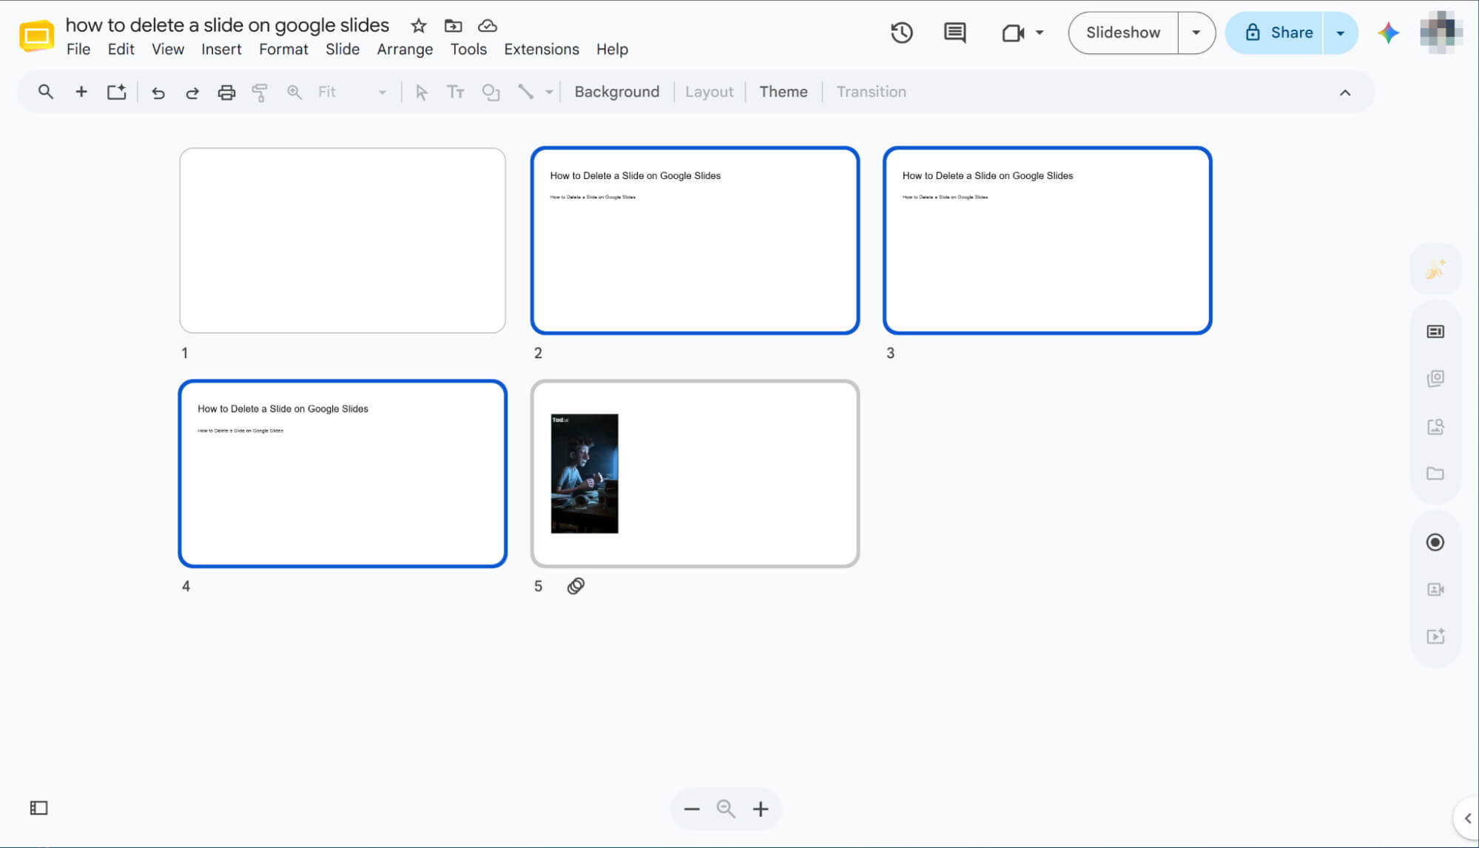Print the presentation with printer icon
This screenshot has height=848, width=1479.
click(226, 92)
